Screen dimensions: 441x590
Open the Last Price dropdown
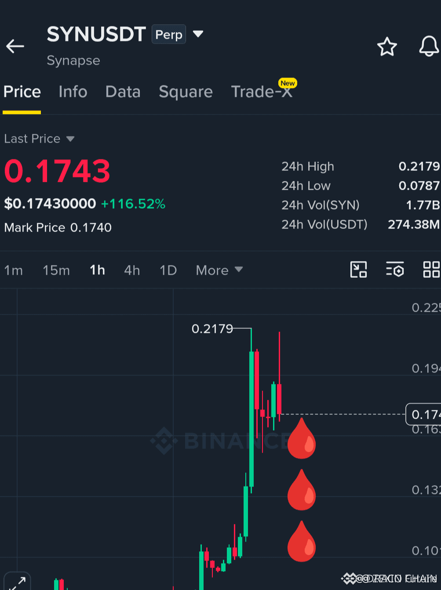click(x=39, y=139)
